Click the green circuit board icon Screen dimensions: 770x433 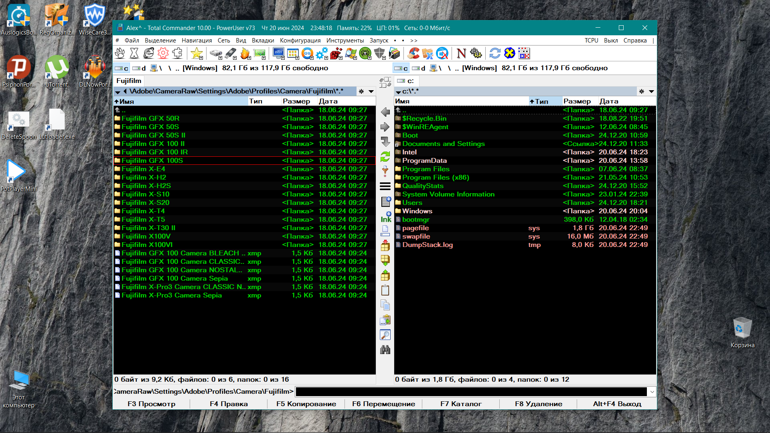pos(259,53)
